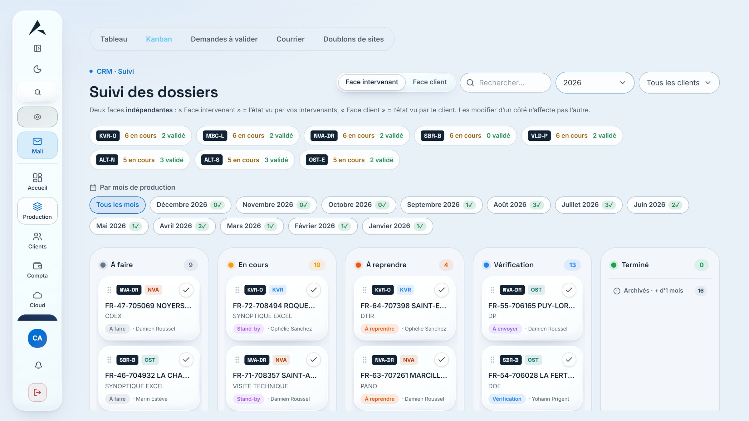Filter by SBR-B summary chip
This screenshot has height=421, width=749.
[x=465, y=136]
